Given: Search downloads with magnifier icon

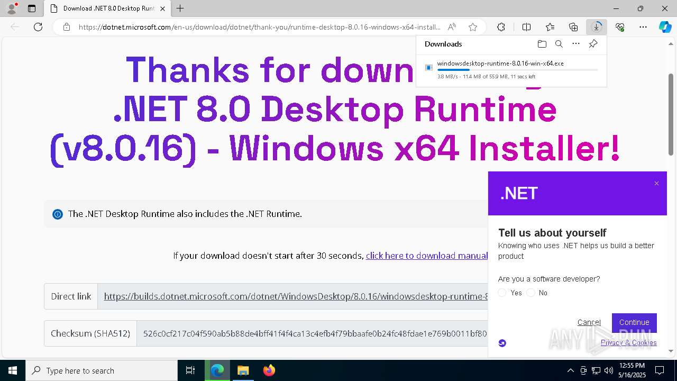Looking at the screenshot, I should point(559,44).
